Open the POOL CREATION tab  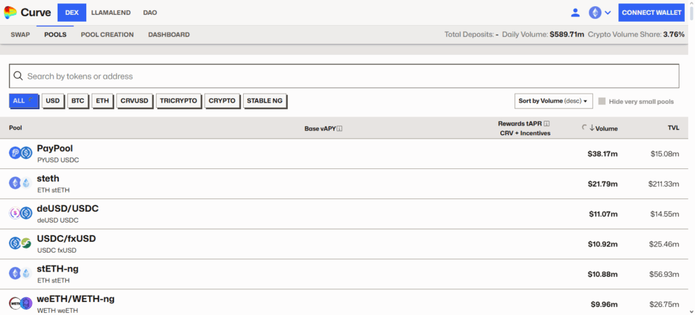coord(107,35)
